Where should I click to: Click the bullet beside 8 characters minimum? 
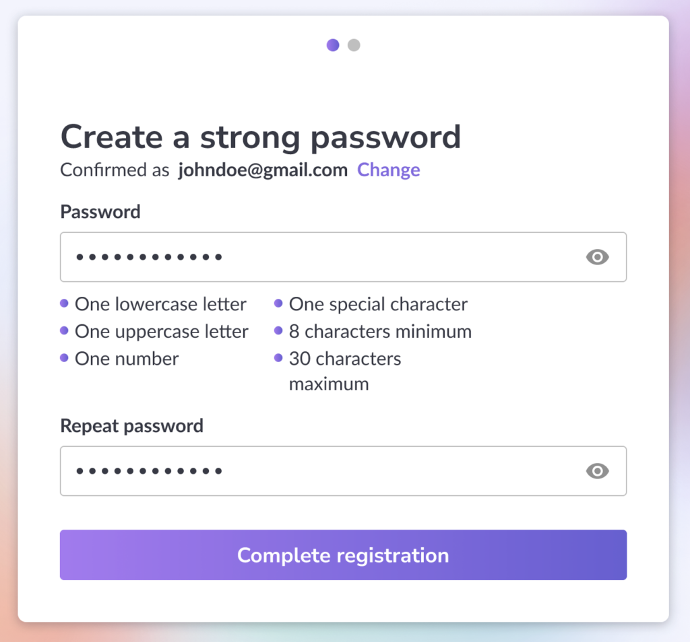tap(278, 330)
